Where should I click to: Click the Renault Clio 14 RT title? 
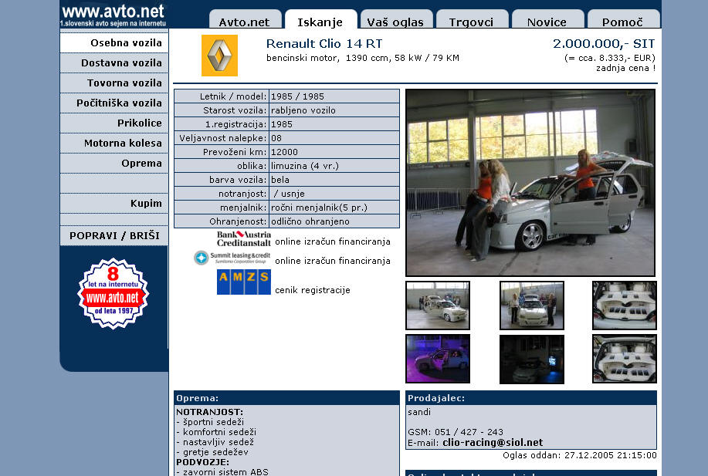pyautogui.click(x=324, y=44)
